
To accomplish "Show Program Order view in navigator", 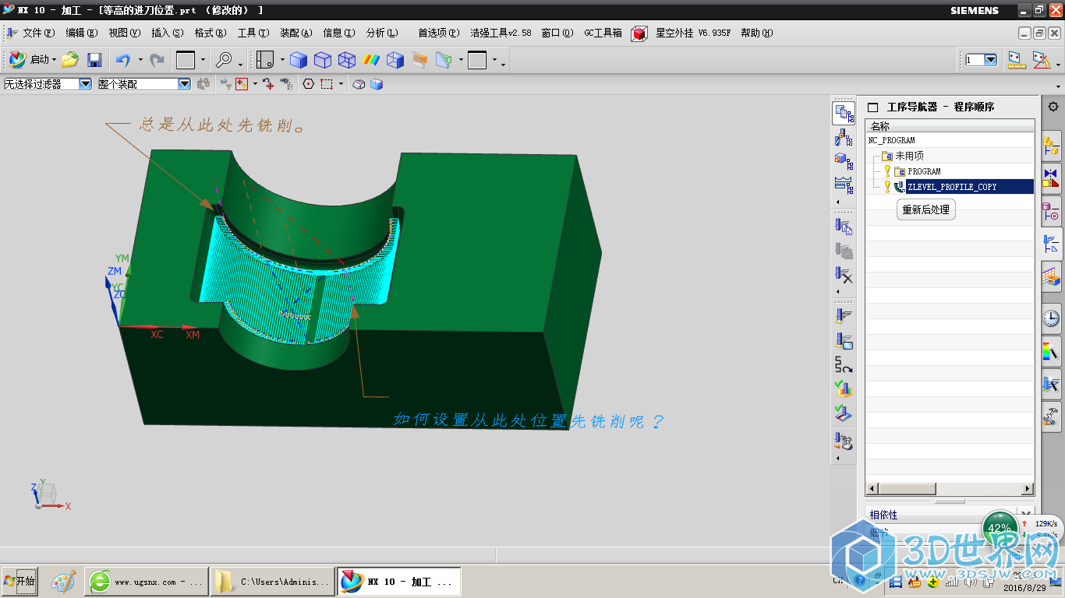I will coord(844,114).
